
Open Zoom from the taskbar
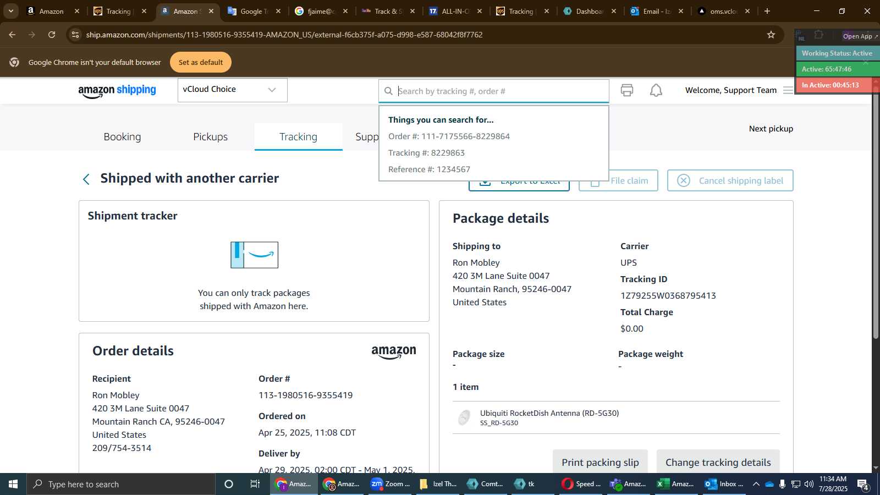click(x=391, y=484)
